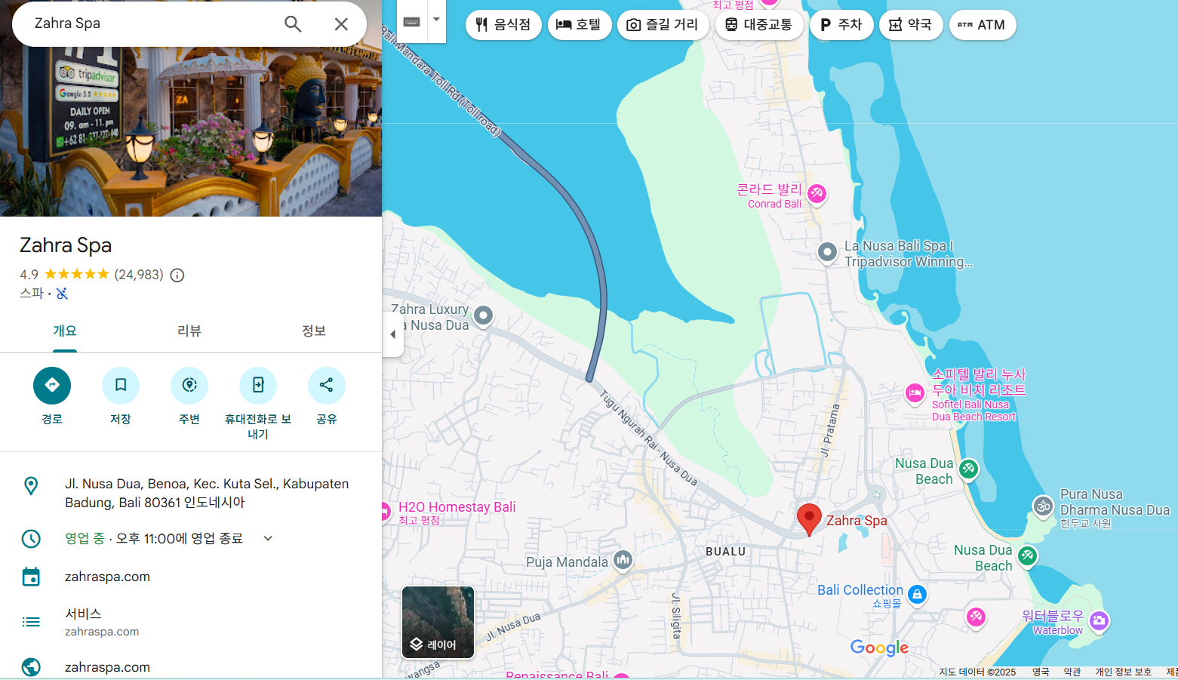Filter map by 음식점 restaurants
This screenshot has width=1178, height=680.
[503, 25]
